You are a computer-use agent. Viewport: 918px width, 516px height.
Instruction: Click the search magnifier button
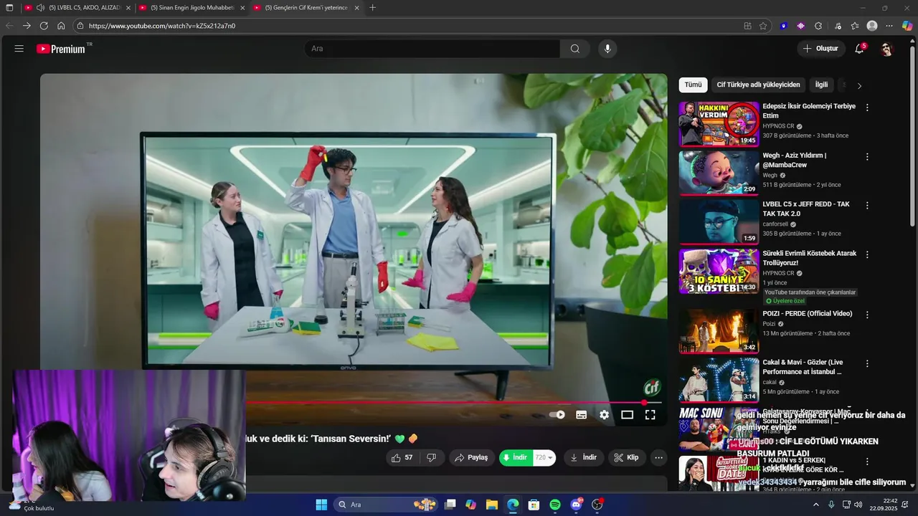574,49
